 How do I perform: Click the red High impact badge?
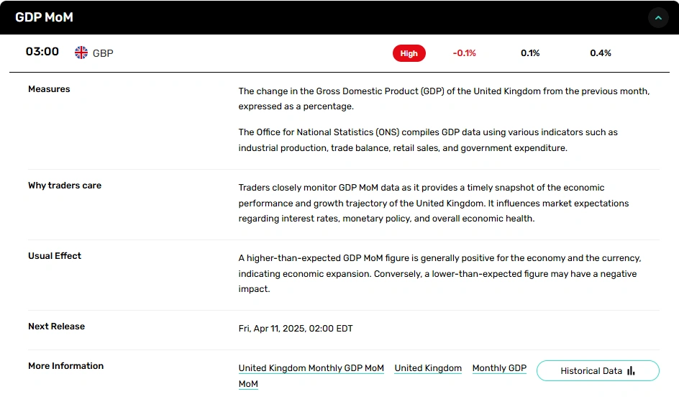(x=409, y=53)
